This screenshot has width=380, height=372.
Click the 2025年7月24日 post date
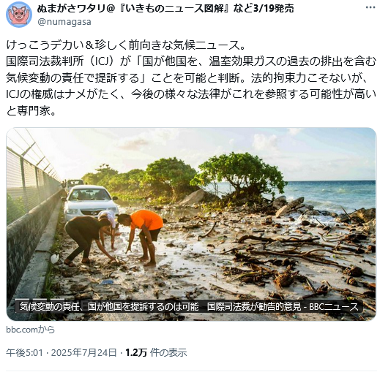click(83, 352)
